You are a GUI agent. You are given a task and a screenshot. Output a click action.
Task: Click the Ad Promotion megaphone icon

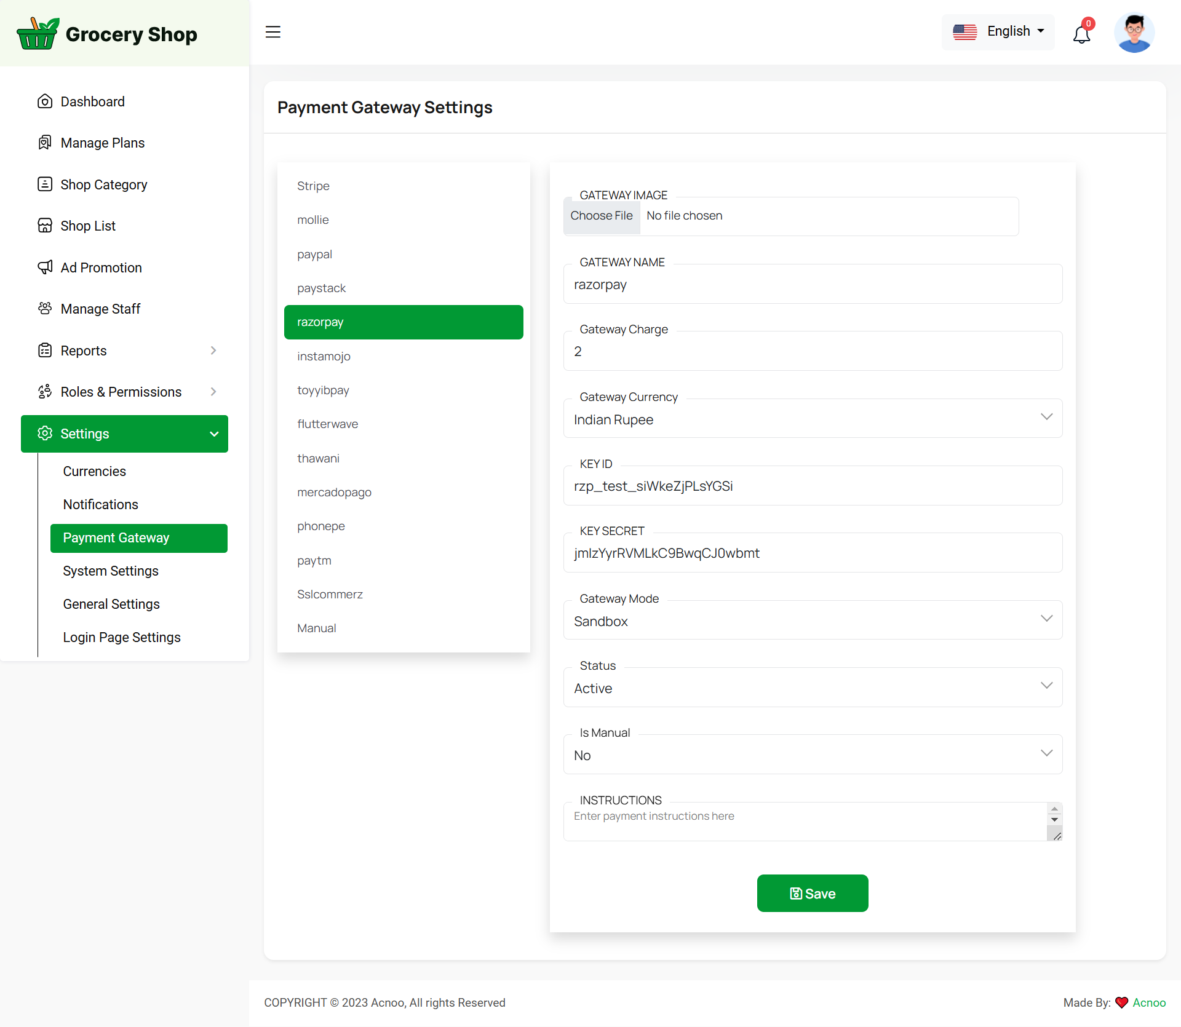tap(45, 268)
